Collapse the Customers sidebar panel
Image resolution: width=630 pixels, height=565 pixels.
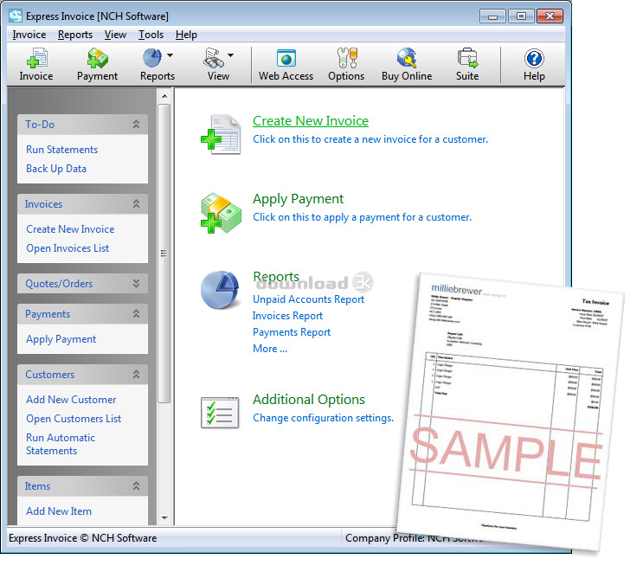[x=136, y=374]
